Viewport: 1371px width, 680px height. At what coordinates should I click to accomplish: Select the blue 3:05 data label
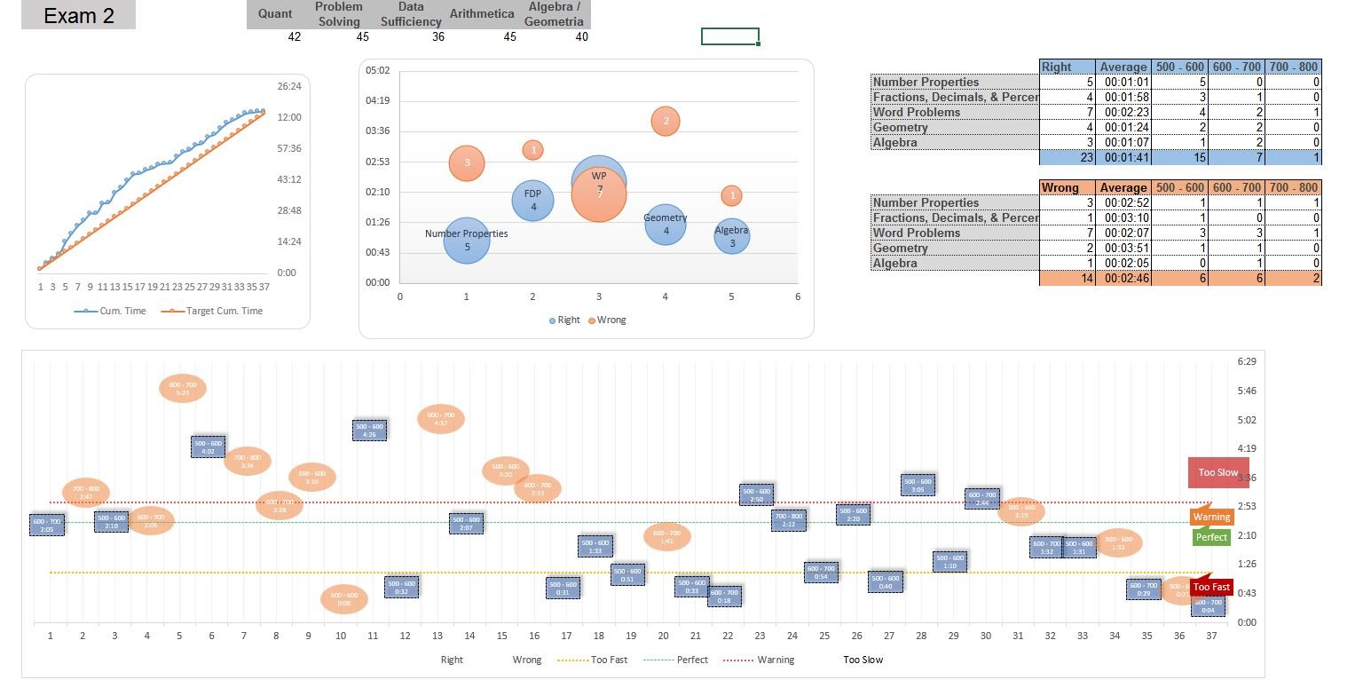click(918, 485)
